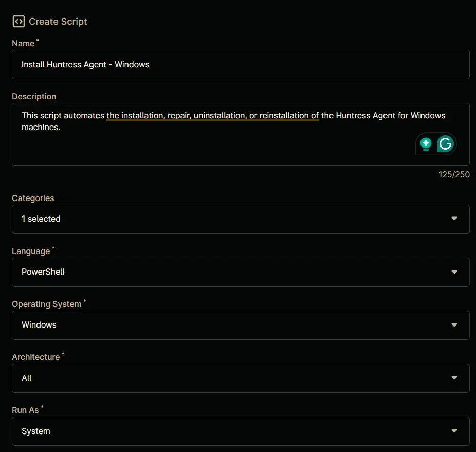Open the Run As System dropdown
The image size is (476, 452).
[x=241, y=431]
